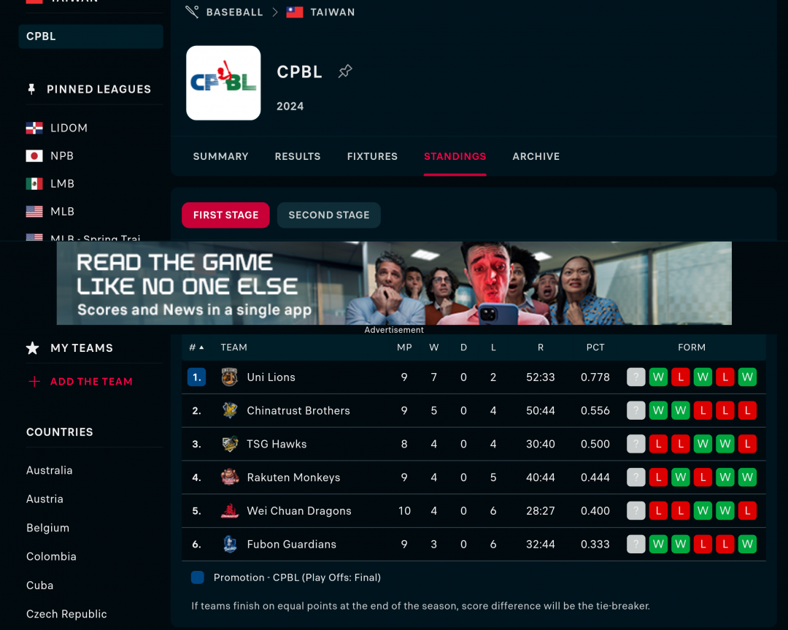
Task: Click the Chinatrust Brothers upcoming match ? badge
Action: tap(636, 411)
